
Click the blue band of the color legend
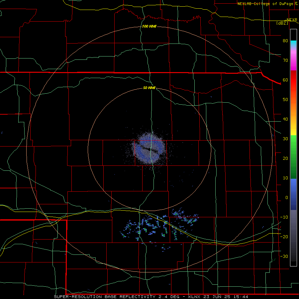point(293,194)
